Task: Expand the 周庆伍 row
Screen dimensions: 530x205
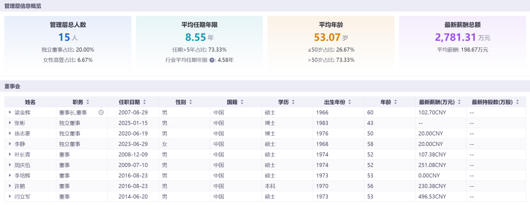Action: [x=10, y=165]
